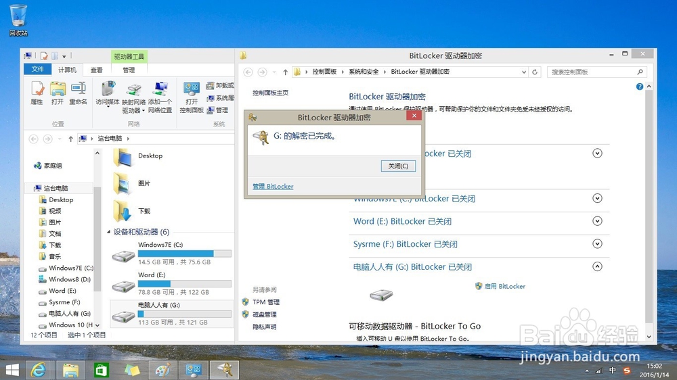Collapse 设备和驱动器 (Devices and drives) group

[x=109, y=232]
